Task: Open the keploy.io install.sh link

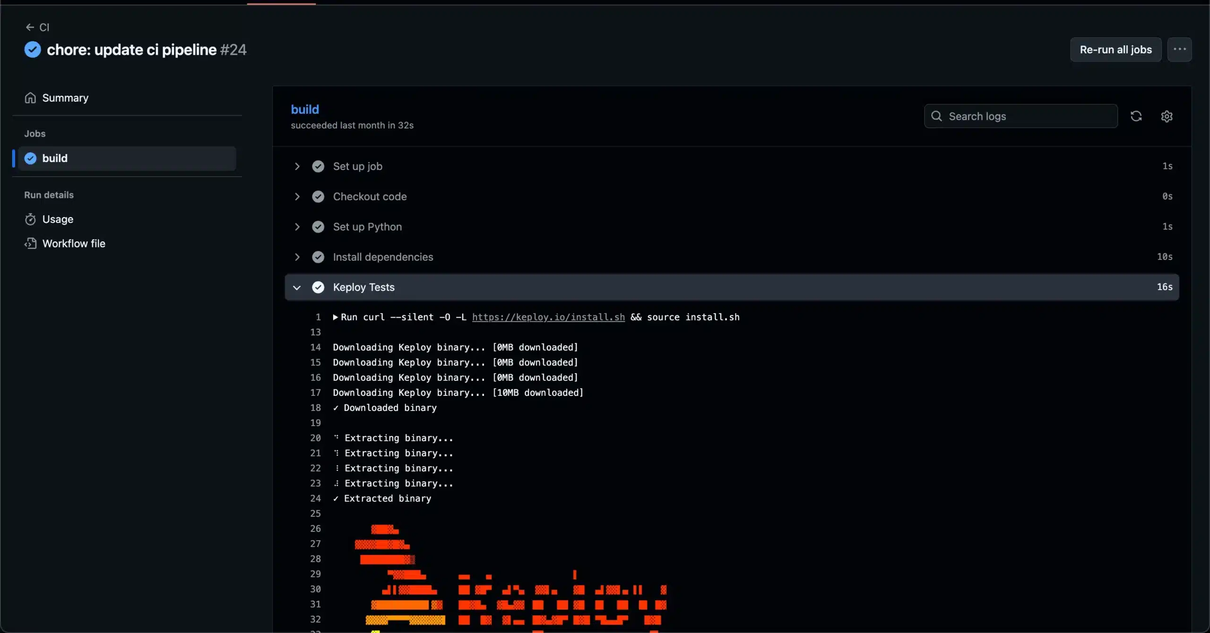Action: tap(547, 317)
